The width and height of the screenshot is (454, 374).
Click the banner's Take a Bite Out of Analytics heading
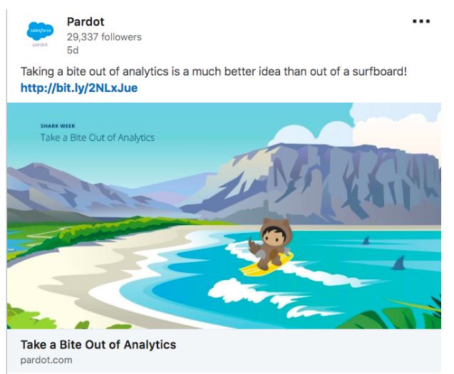pyautogui.click(x=97, y=137)
